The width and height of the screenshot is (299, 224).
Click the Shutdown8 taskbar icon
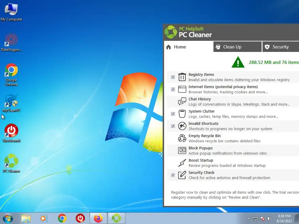(80, 218)
